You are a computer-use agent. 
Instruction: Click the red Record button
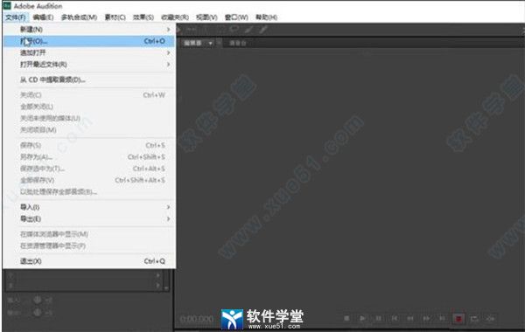click(458, 318)
